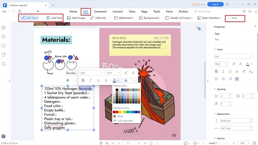Click the Add Link button
The width and height of the screenshot is (258, 145).
[x=98, y=18]
